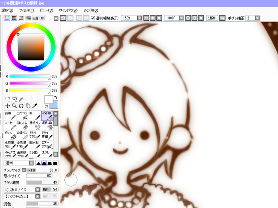Zoom out with the minus button
The image size is (278, 208).
[x=146, y=18]
